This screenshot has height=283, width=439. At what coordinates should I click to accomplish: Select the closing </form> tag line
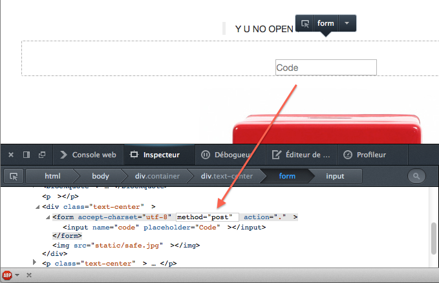pyautogui.click(x=67, y=236)
